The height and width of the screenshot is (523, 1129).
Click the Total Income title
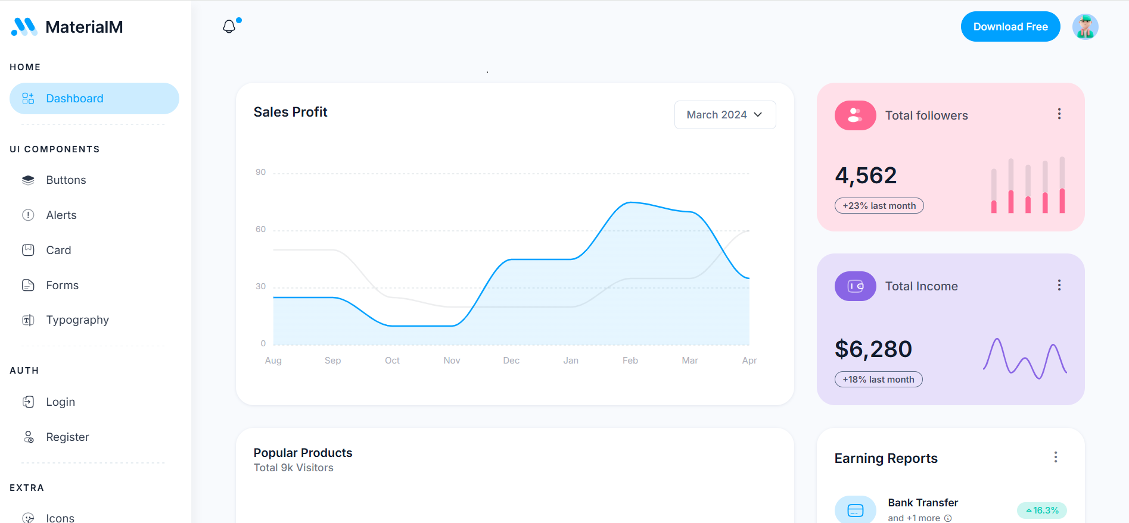click(921, 286)
